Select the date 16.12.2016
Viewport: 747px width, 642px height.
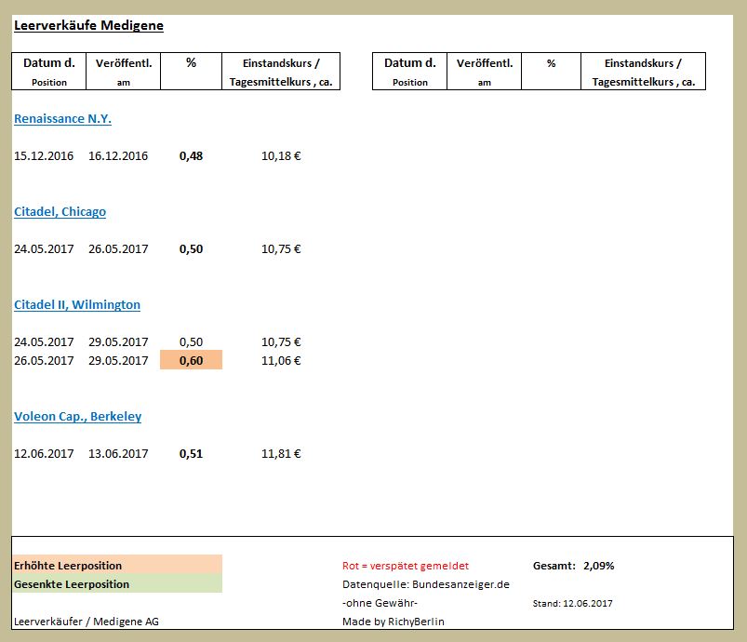(118, 156)
